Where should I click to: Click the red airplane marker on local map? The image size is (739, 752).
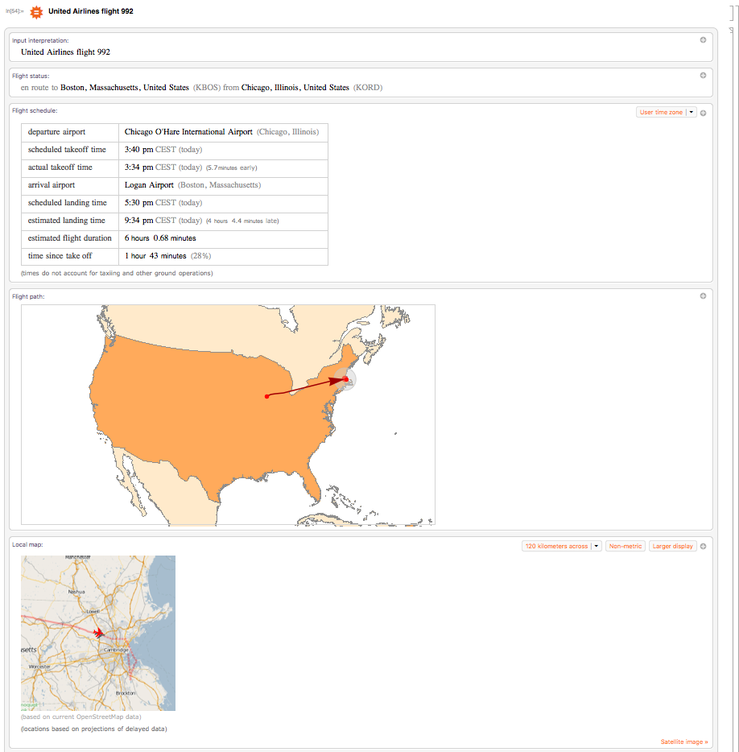(98, 633)
